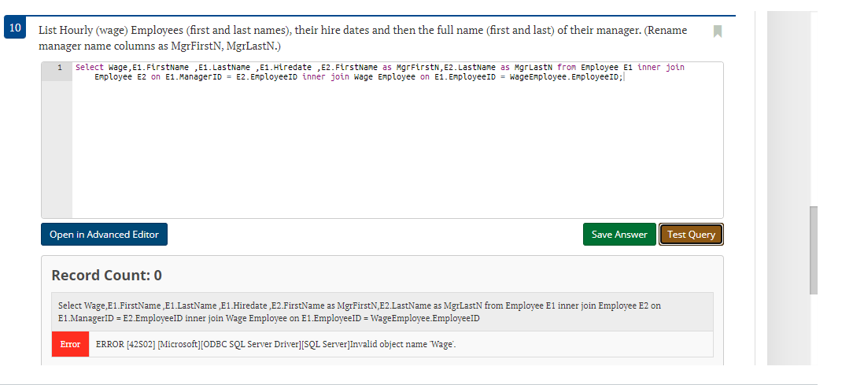Click the red Error label

(x=70, y=344)
